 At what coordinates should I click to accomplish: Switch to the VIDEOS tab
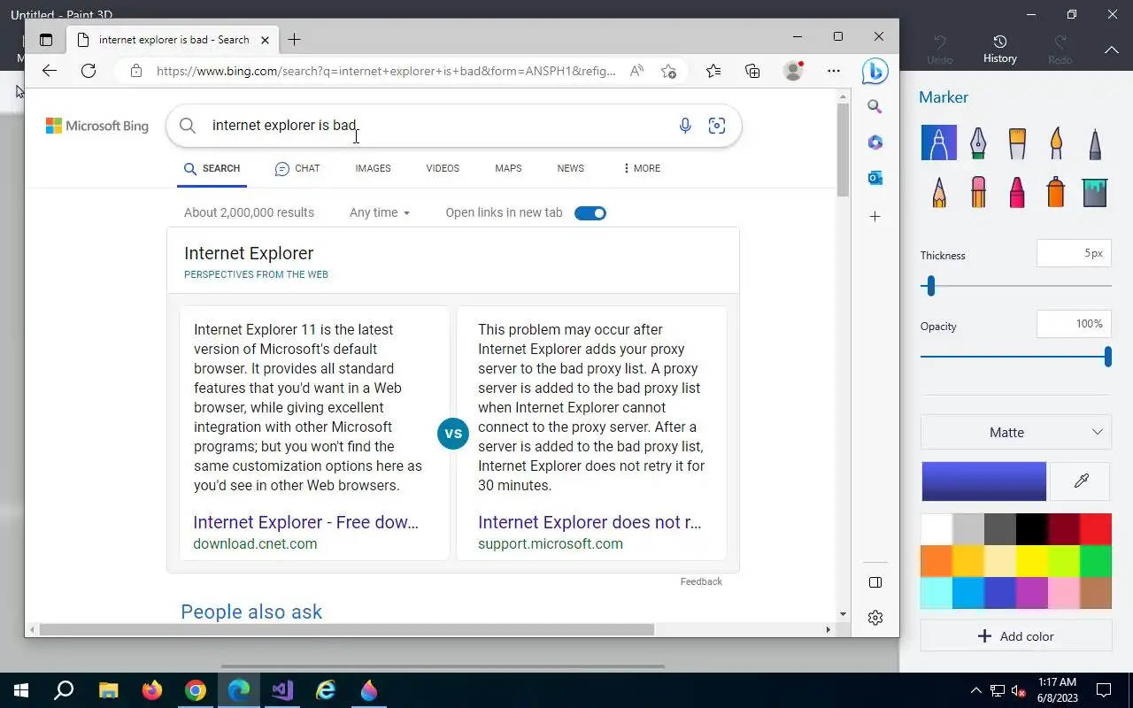pos(443,168)
